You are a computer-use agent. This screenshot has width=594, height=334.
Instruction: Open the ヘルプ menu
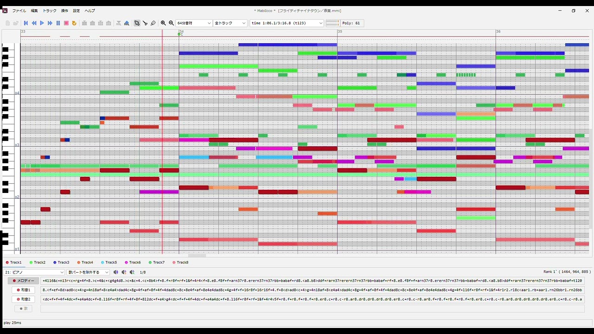pyautogui.click(x=90, y=11)
